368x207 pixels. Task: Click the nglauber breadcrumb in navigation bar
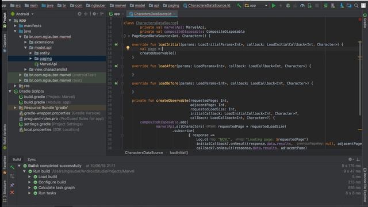(x=96, y=5)
